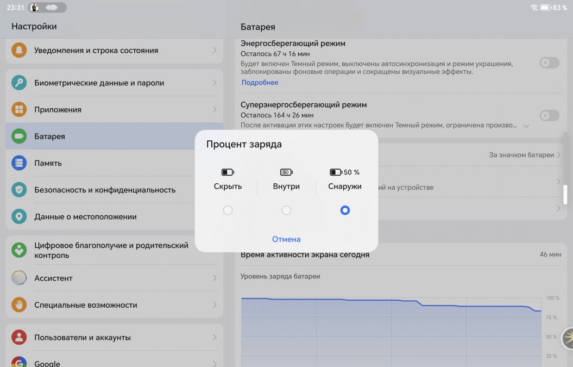Click the media playback pill in status bar
Screen dimensions: 573x367
point(47,7)
